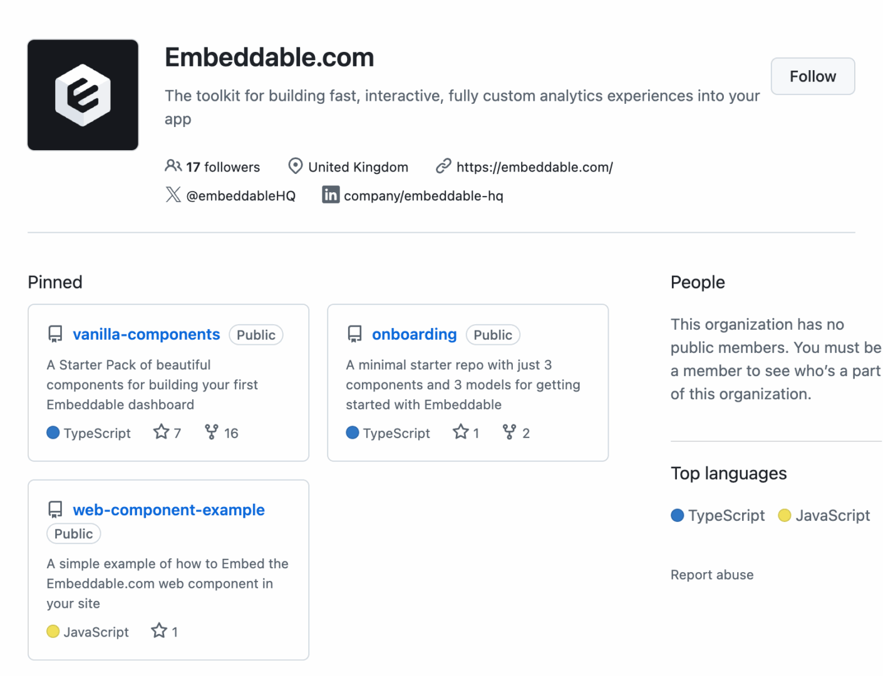Open the vanilla-components repository
The width and height of the screenshot is (883, 676).
pyautogui.click(x=146, y=334)
